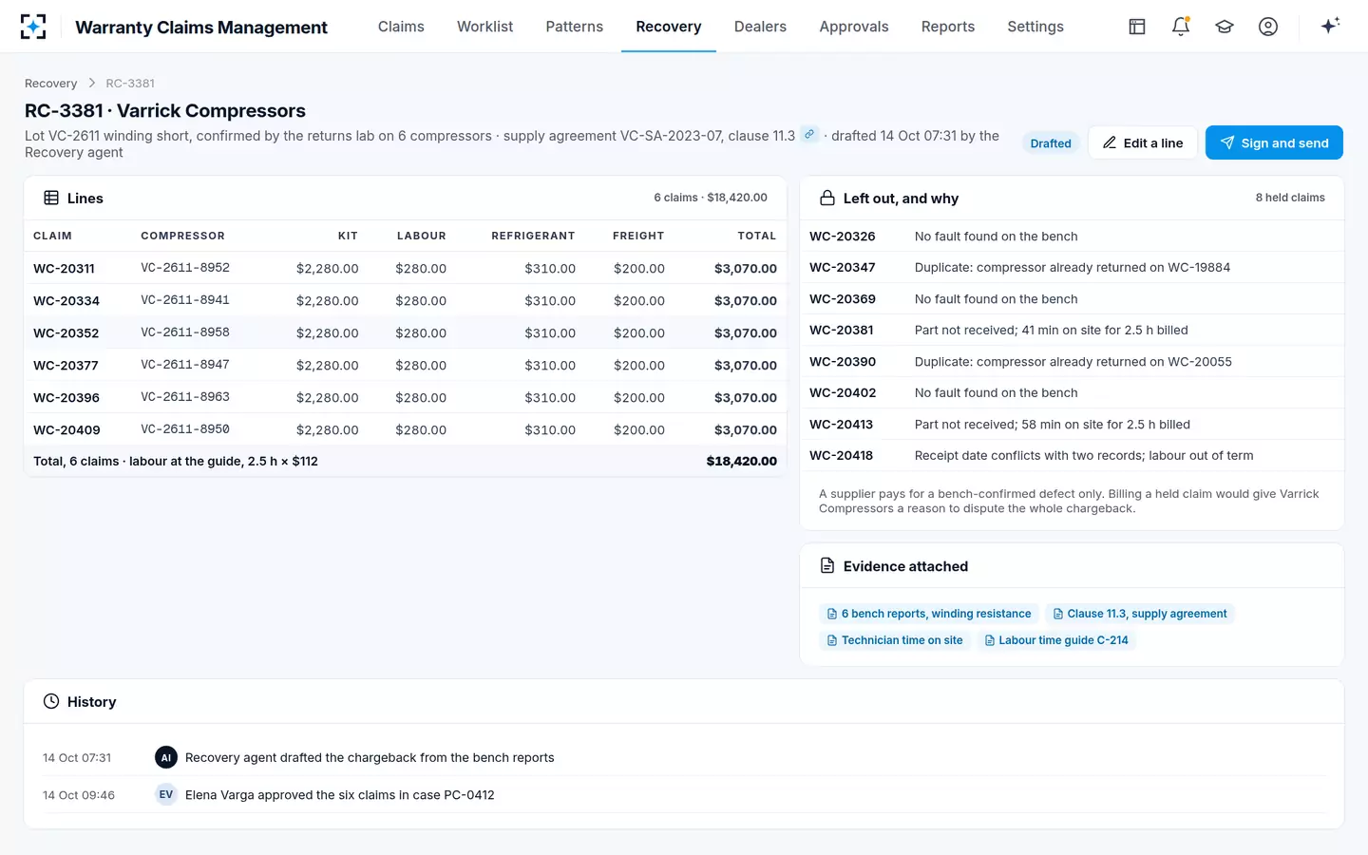1368x855 pixels.
Task: Open the graduation cap learning icon
Action: [x=1225, y=27]
